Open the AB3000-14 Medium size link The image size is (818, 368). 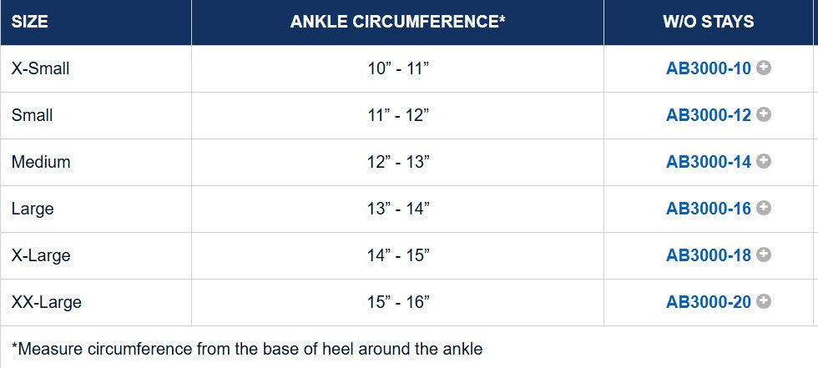[709, 162]
